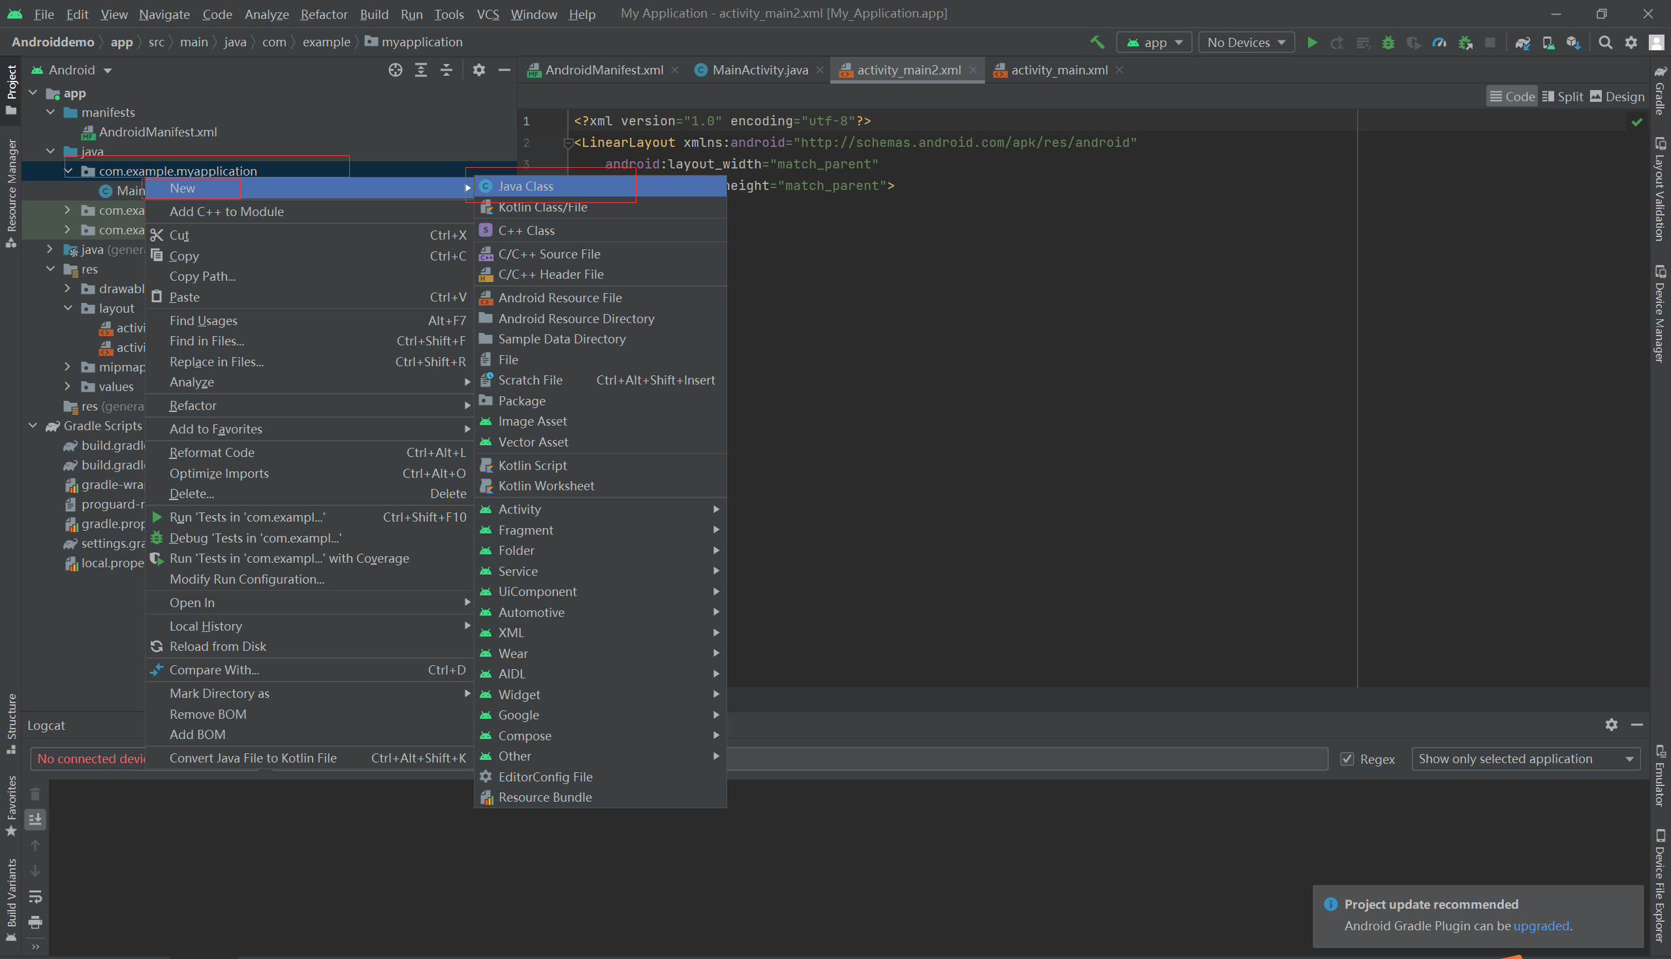Viewport: 1671px width, 959px height.
Task: Click the Debug app bug icon
Action: pyautogui.click(x=1388, y=43)
